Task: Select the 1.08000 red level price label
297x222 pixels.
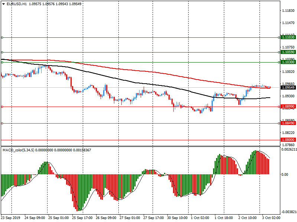Action: [x=288, y=140]
